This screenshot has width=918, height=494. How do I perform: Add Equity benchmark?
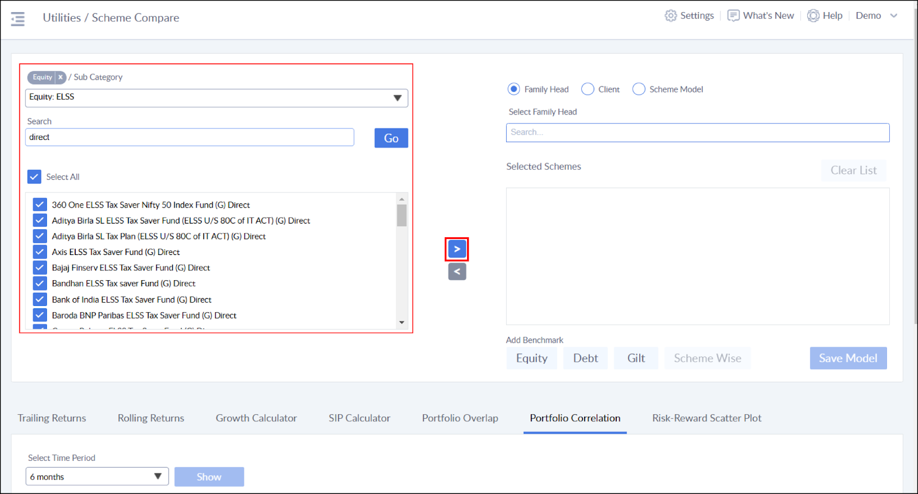coord(532,358)
